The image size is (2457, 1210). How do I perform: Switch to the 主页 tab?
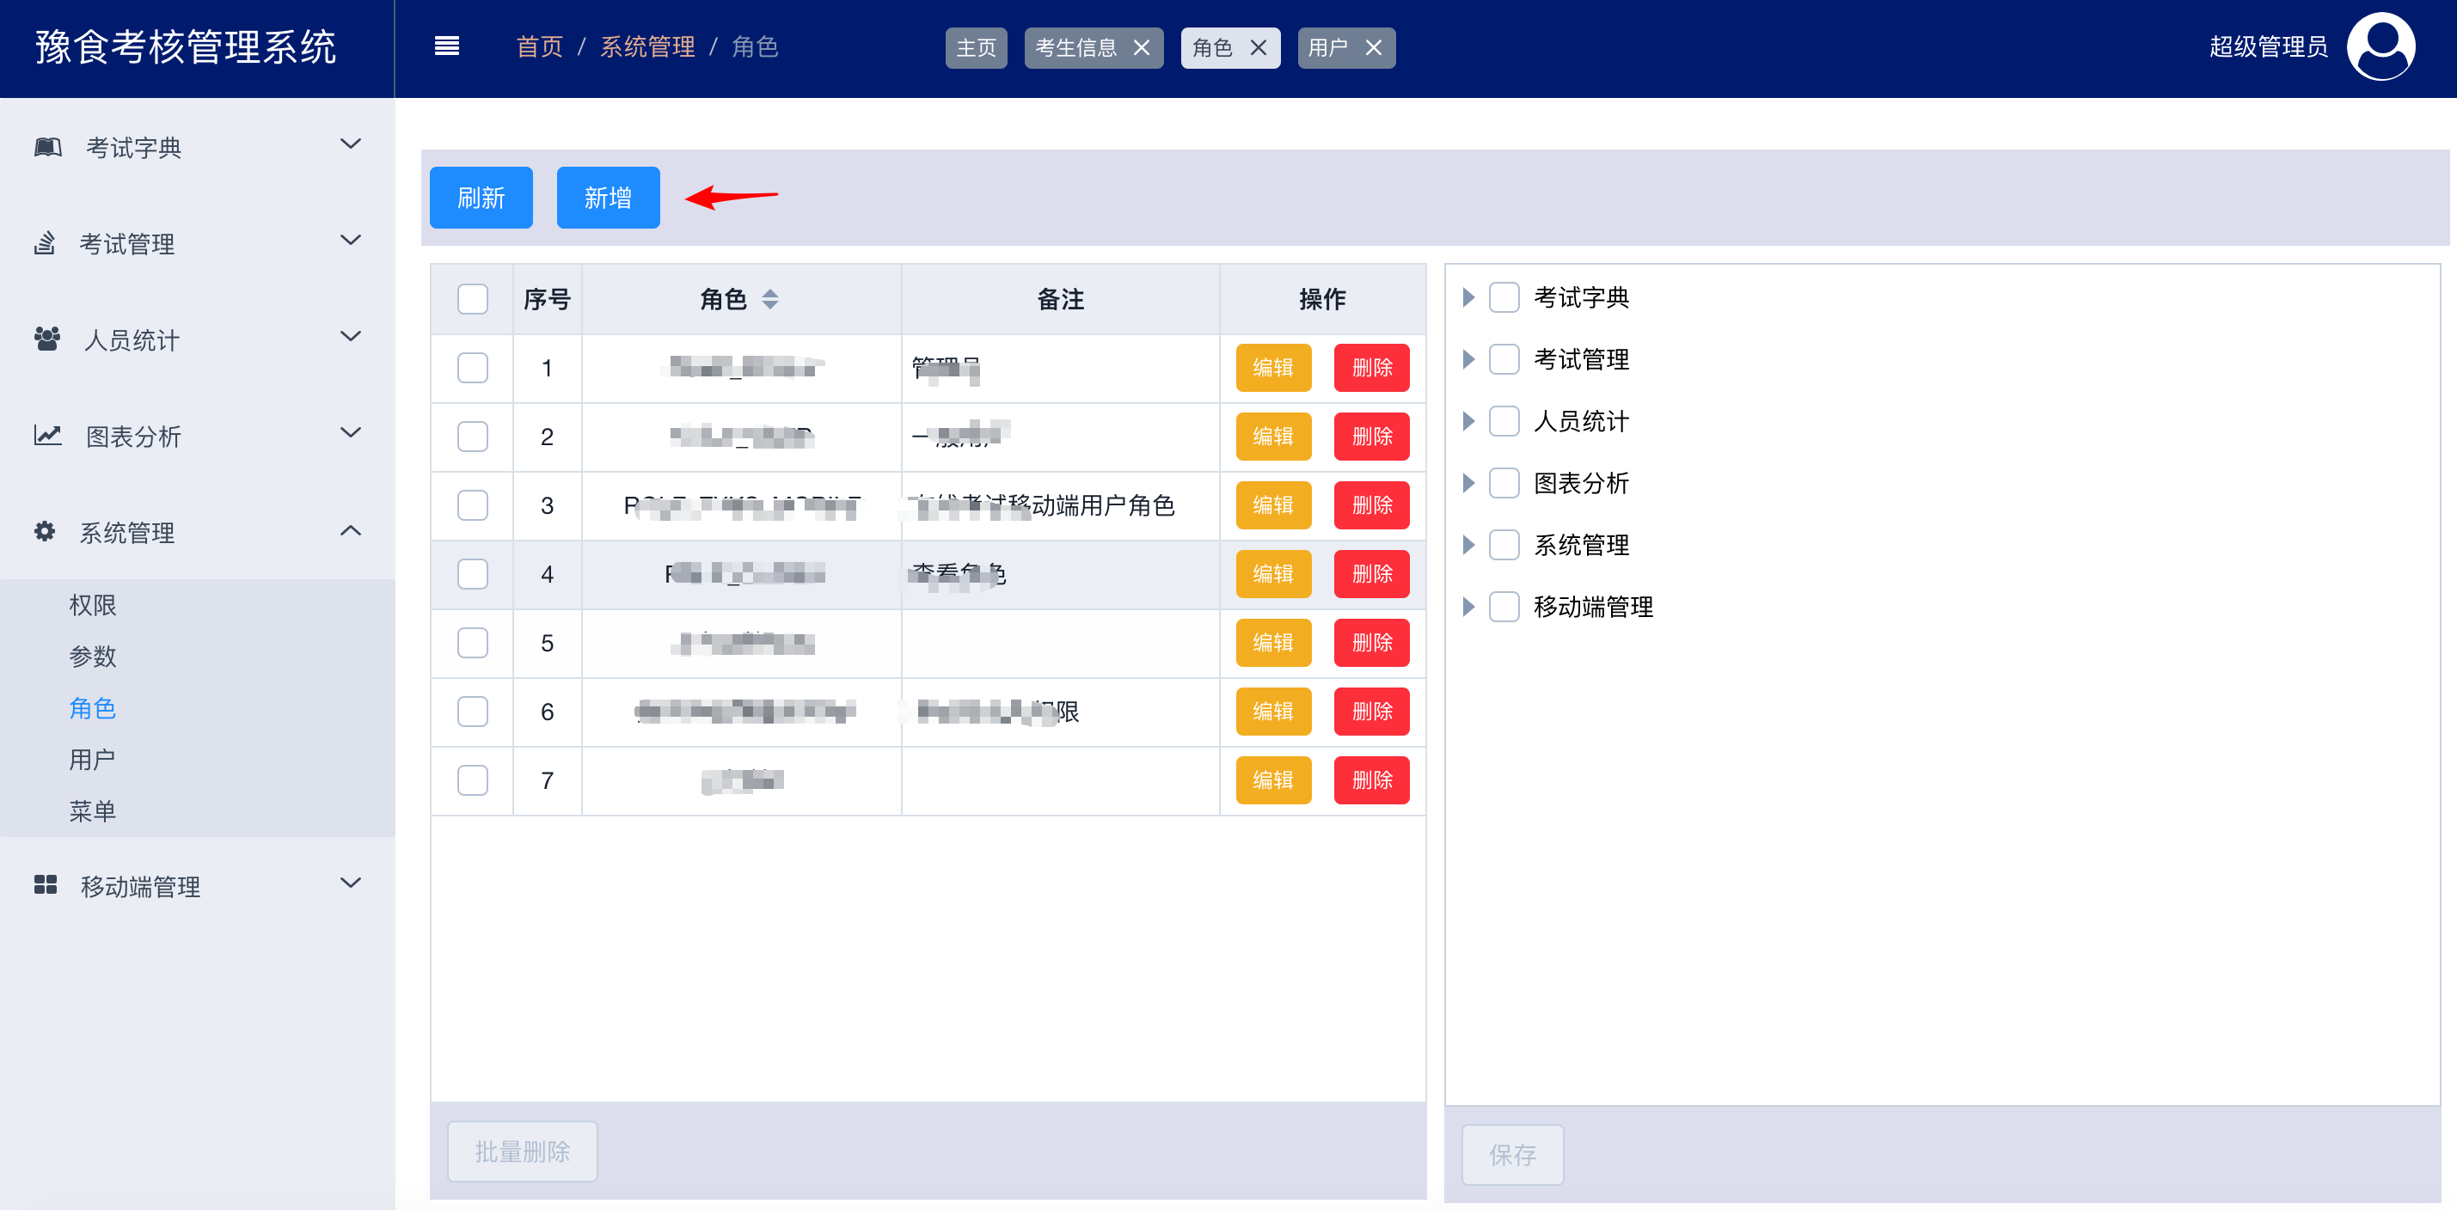(x=976, y=47)
